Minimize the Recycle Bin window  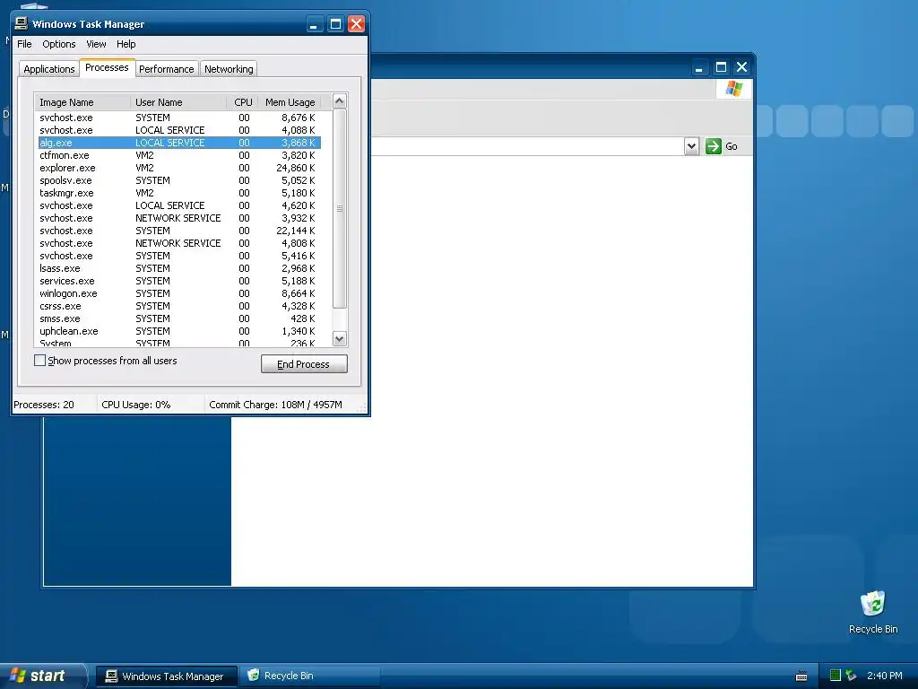coord(698,67)
